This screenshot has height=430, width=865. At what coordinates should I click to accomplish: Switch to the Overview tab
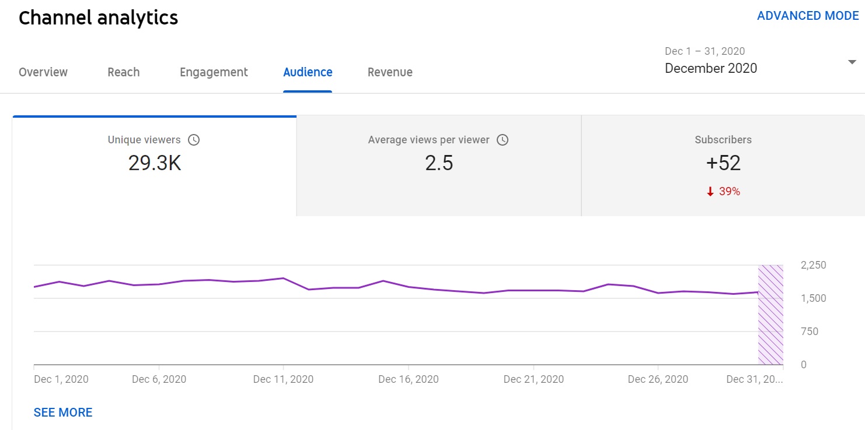click(x=43, y=72)
